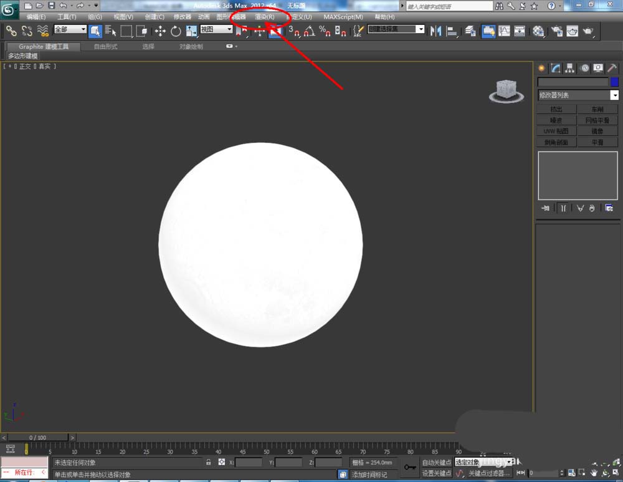Click the 3ds Max application logo button
The height and width of the screenshot is (482, 623).
point(9,9)
